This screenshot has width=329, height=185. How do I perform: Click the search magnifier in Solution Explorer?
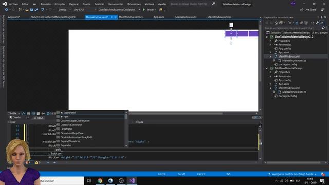323,28
